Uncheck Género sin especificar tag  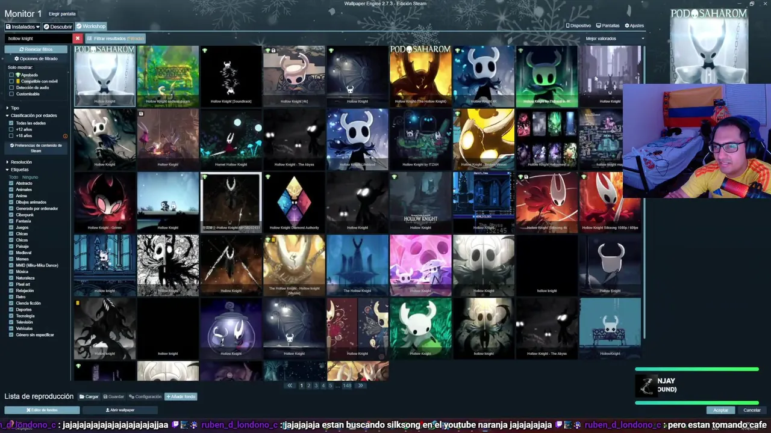11,335
